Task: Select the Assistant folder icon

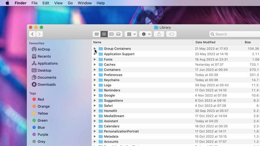Action: pos(101,121)
